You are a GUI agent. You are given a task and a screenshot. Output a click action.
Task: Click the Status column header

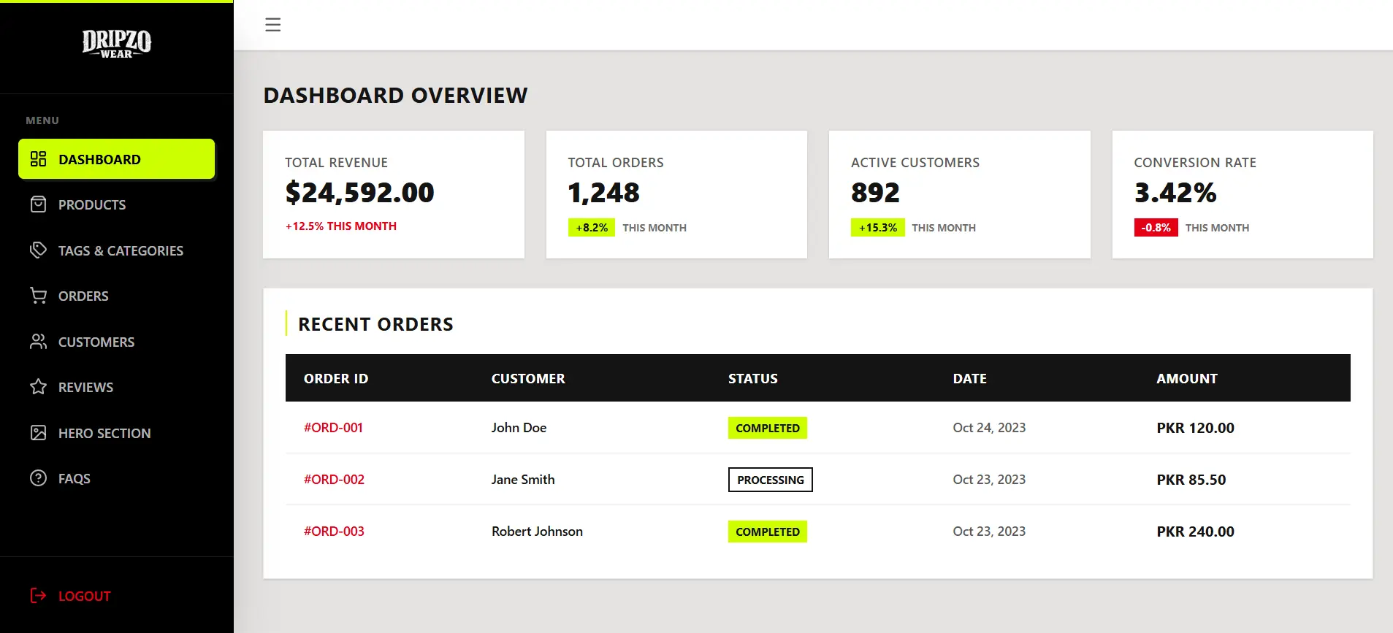click(x=753, y=379)
